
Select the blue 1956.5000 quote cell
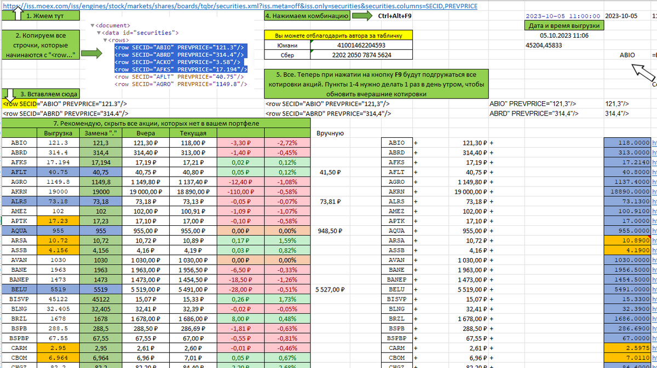pyautogui.click(x=628, y=270)
